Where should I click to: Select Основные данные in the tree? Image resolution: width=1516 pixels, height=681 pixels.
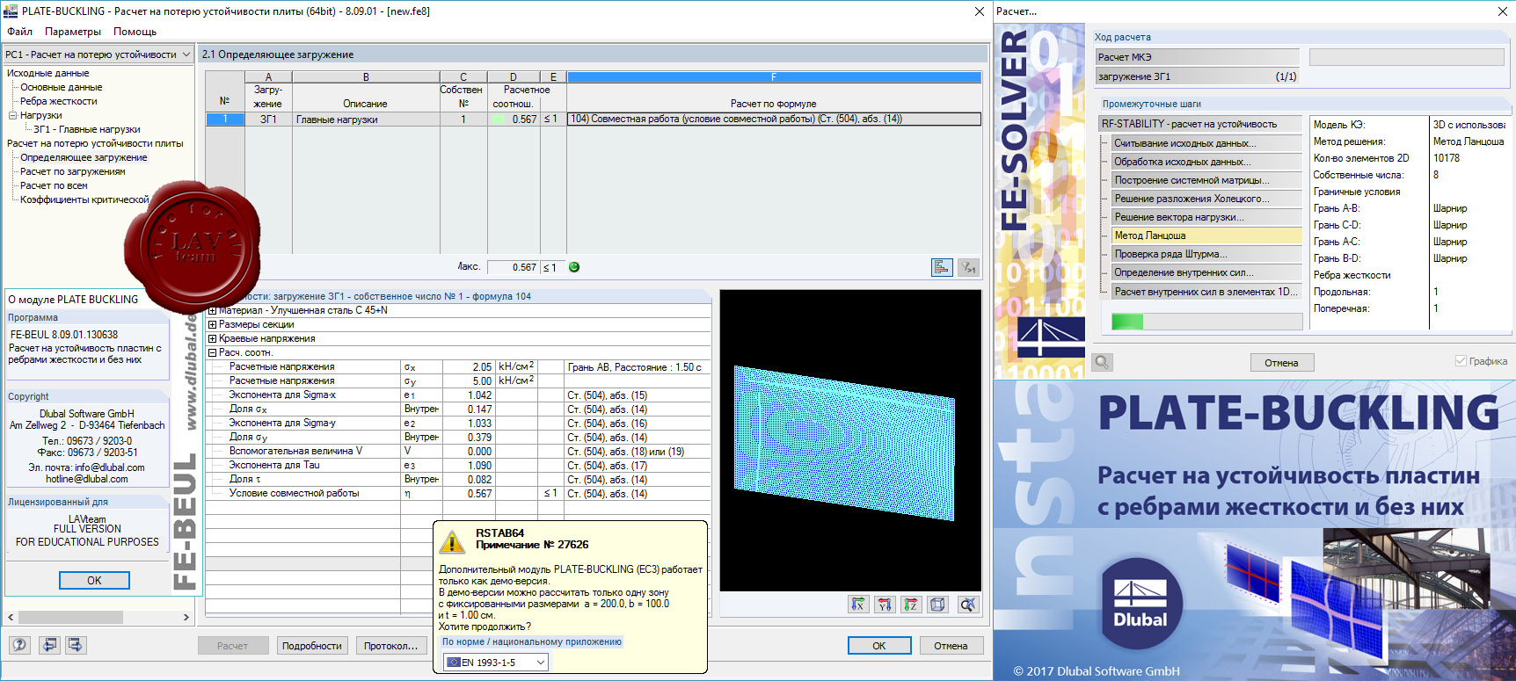pyautogui.click(x=62, y=87)
